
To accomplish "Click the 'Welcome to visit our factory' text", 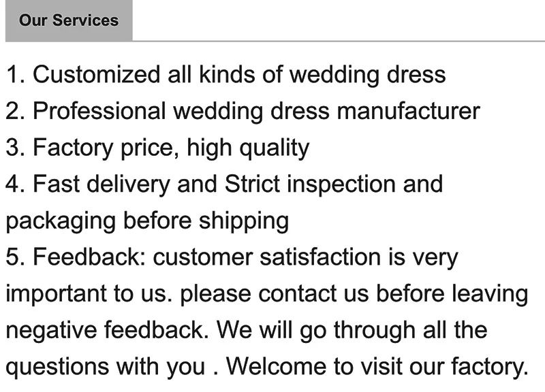I will 377,367.
